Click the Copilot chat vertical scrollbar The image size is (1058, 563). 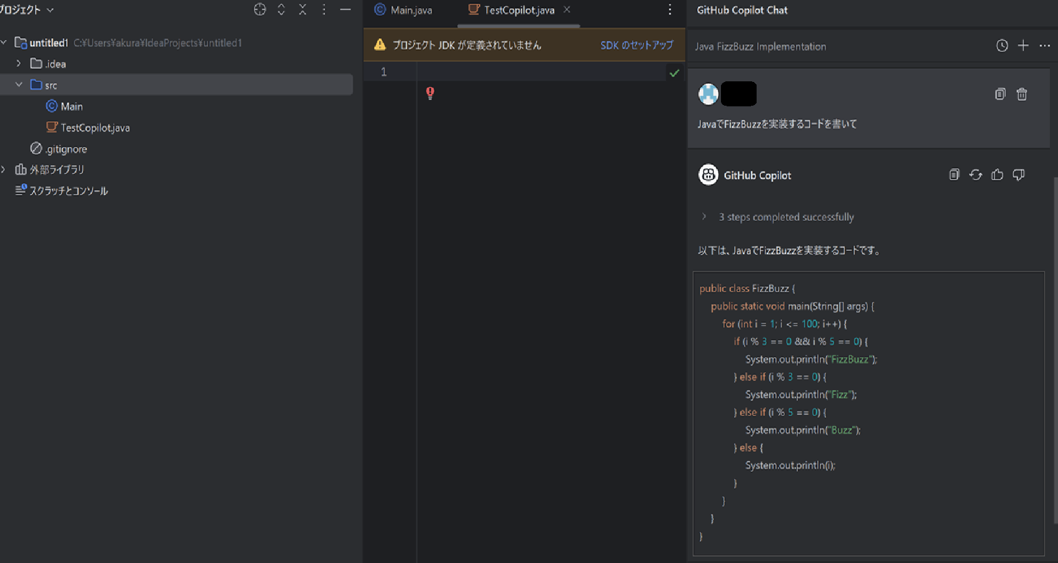tap(1055, 350)
